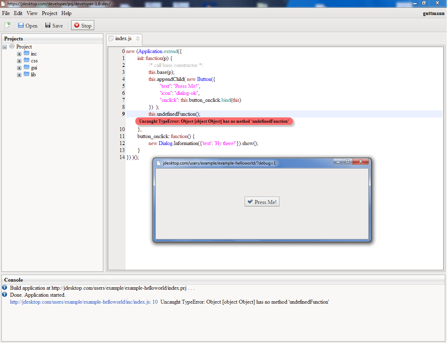
Task: Select the lib folder icon
Action: click(27, 74)
